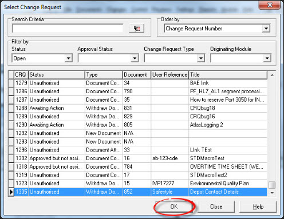
Task: Close the dialog with the X button
Action: pos(270,5)
